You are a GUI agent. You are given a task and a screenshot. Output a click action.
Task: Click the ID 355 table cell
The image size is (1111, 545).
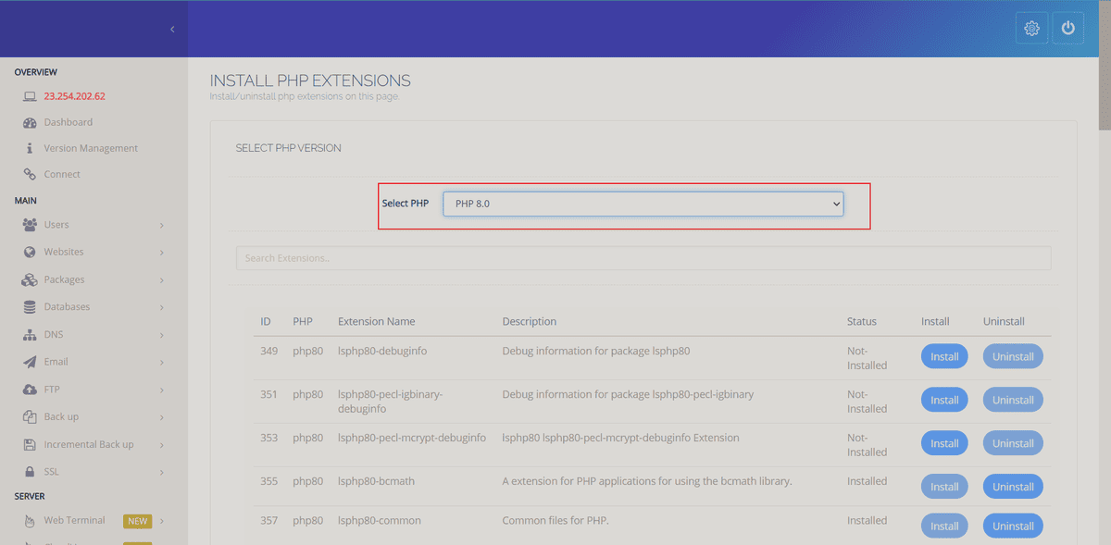[x=268, y=481]
